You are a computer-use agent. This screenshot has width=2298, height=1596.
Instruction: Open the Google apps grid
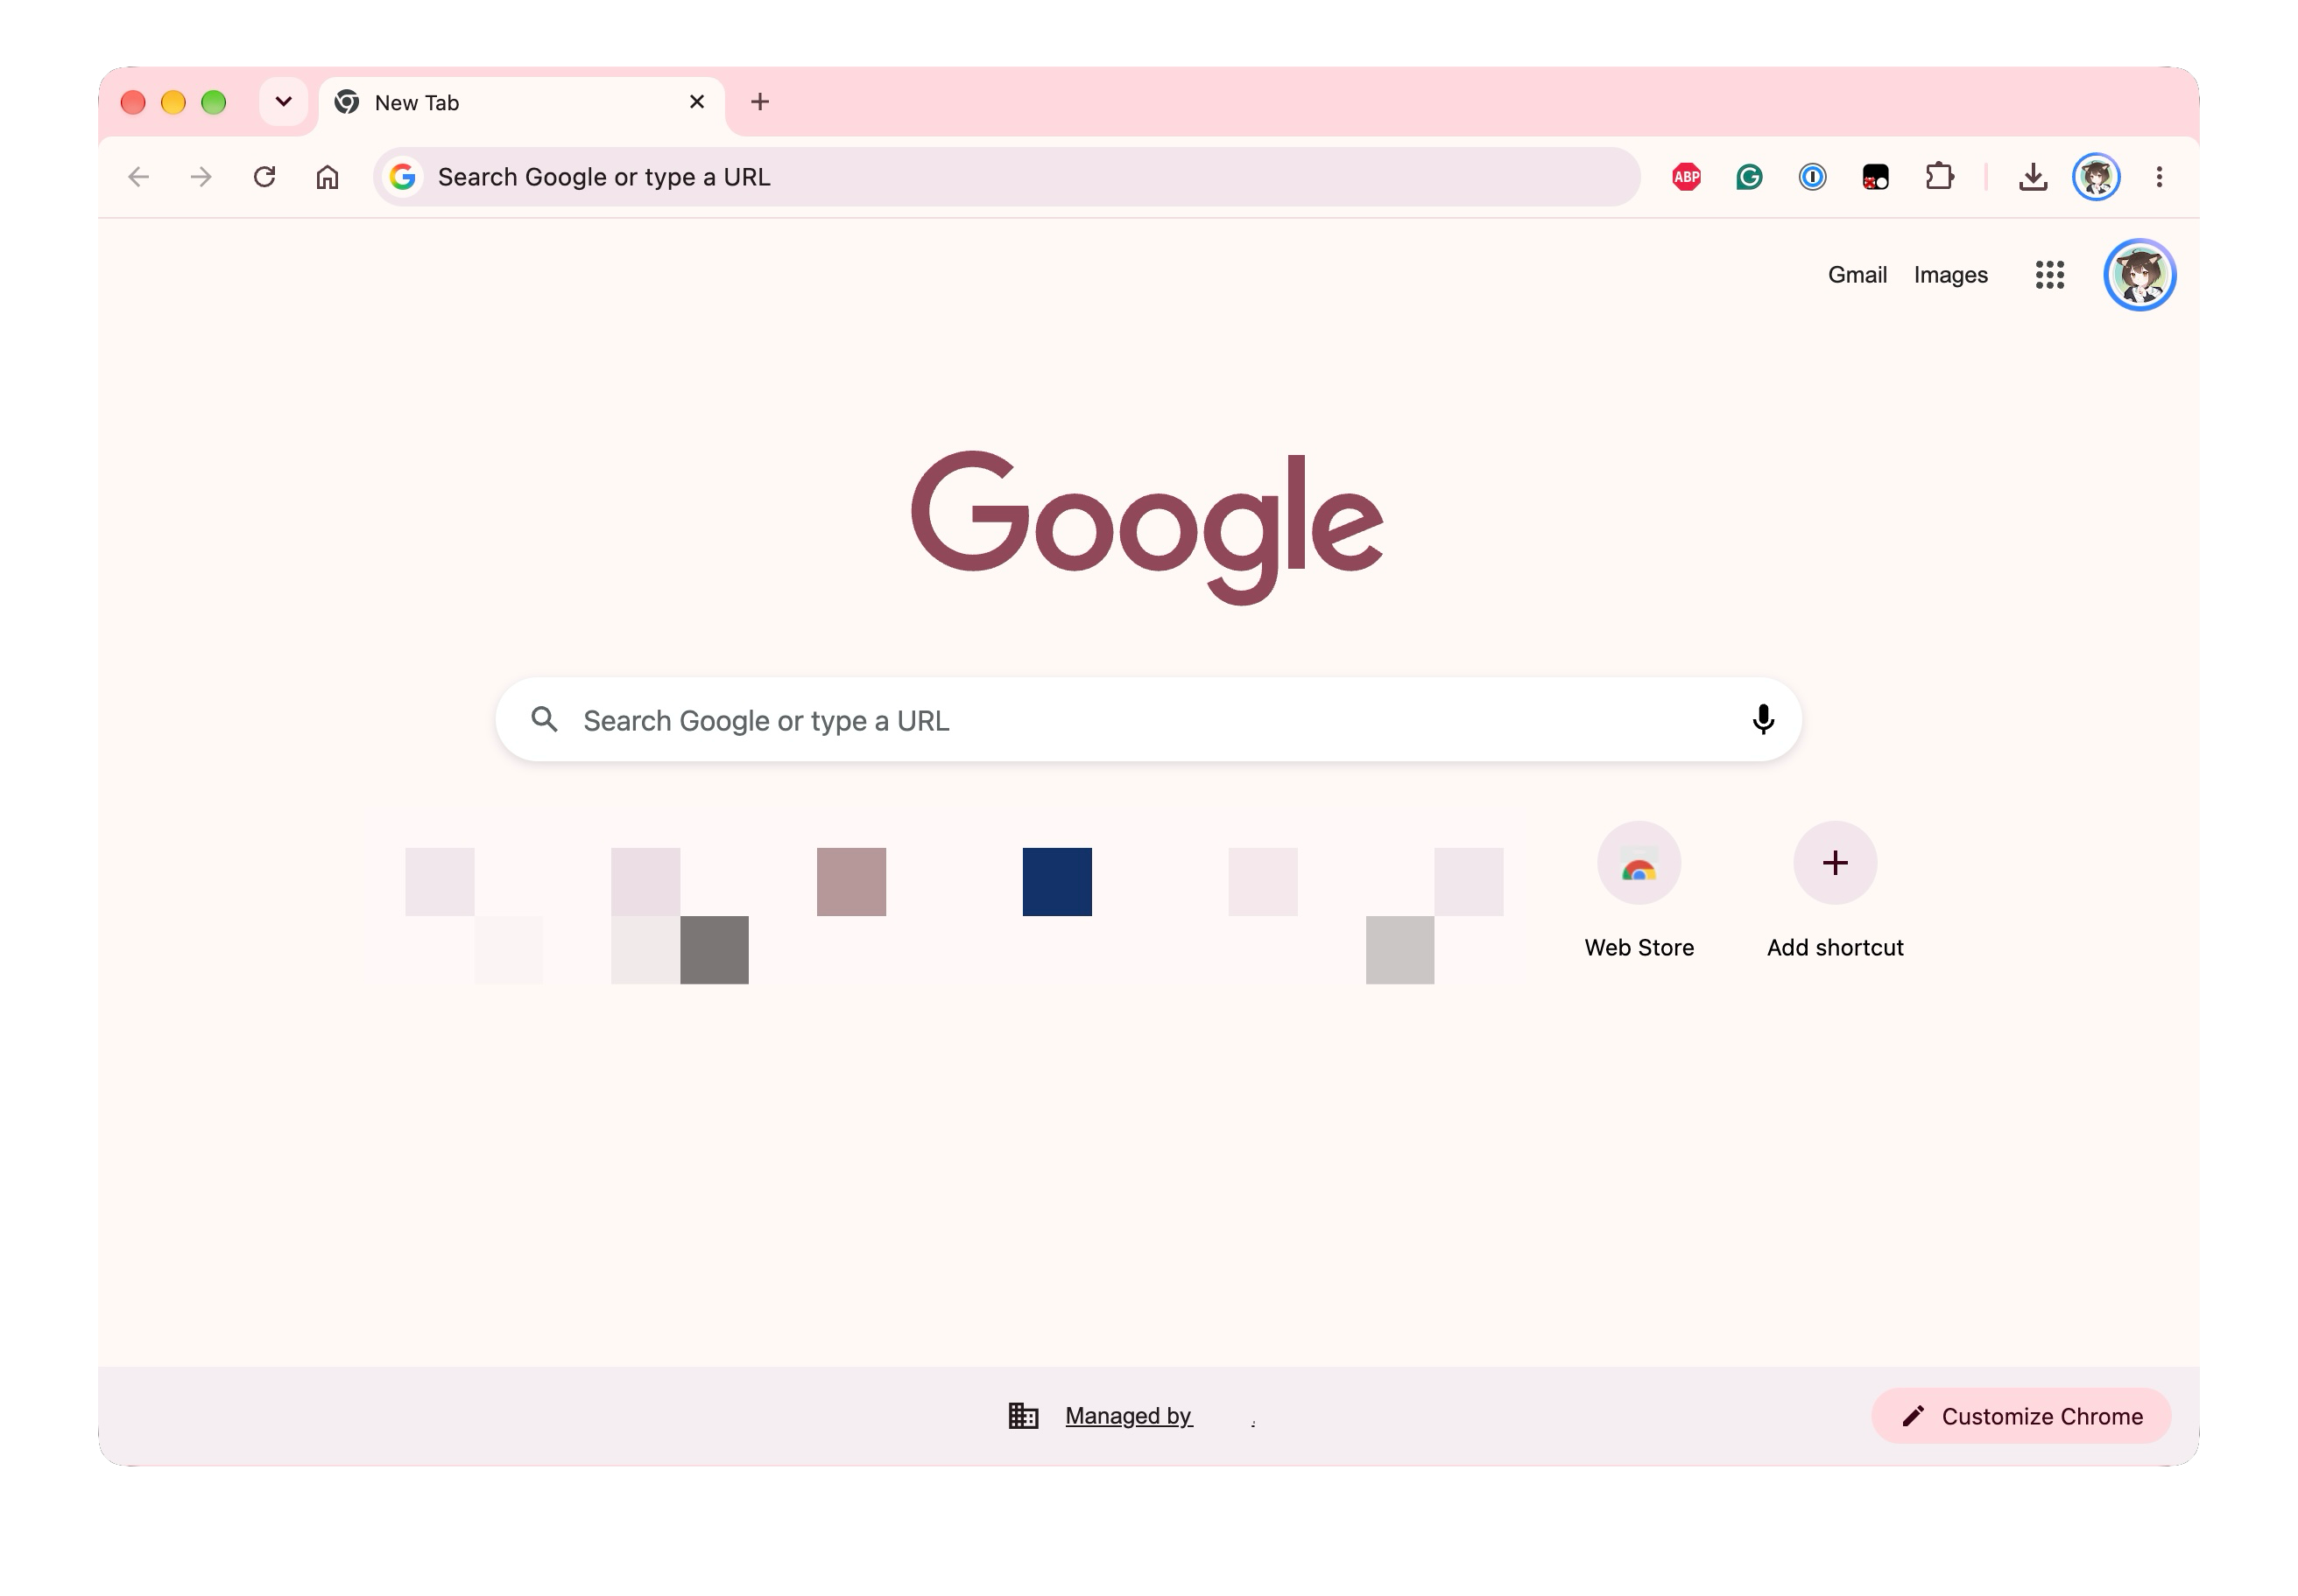pos(2050,275)
